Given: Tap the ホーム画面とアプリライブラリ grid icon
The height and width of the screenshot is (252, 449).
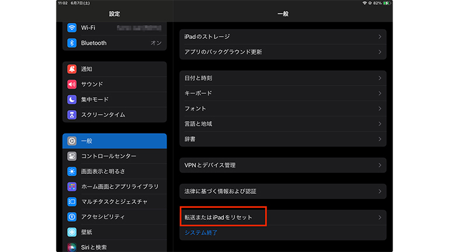Looking at the screenshot, I should tap(72, 187).
